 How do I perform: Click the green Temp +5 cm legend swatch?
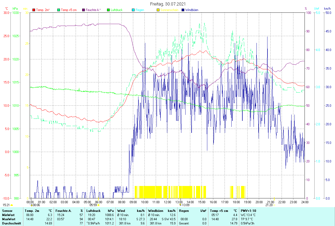click(x=59, y=10)
